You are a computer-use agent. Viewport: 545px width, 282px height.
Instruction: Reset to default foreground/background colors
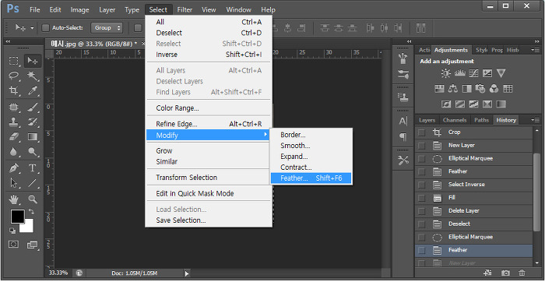coord(12,231)
